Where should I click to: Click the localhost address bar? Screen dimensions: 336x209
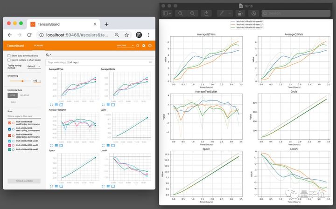[77, 35]
